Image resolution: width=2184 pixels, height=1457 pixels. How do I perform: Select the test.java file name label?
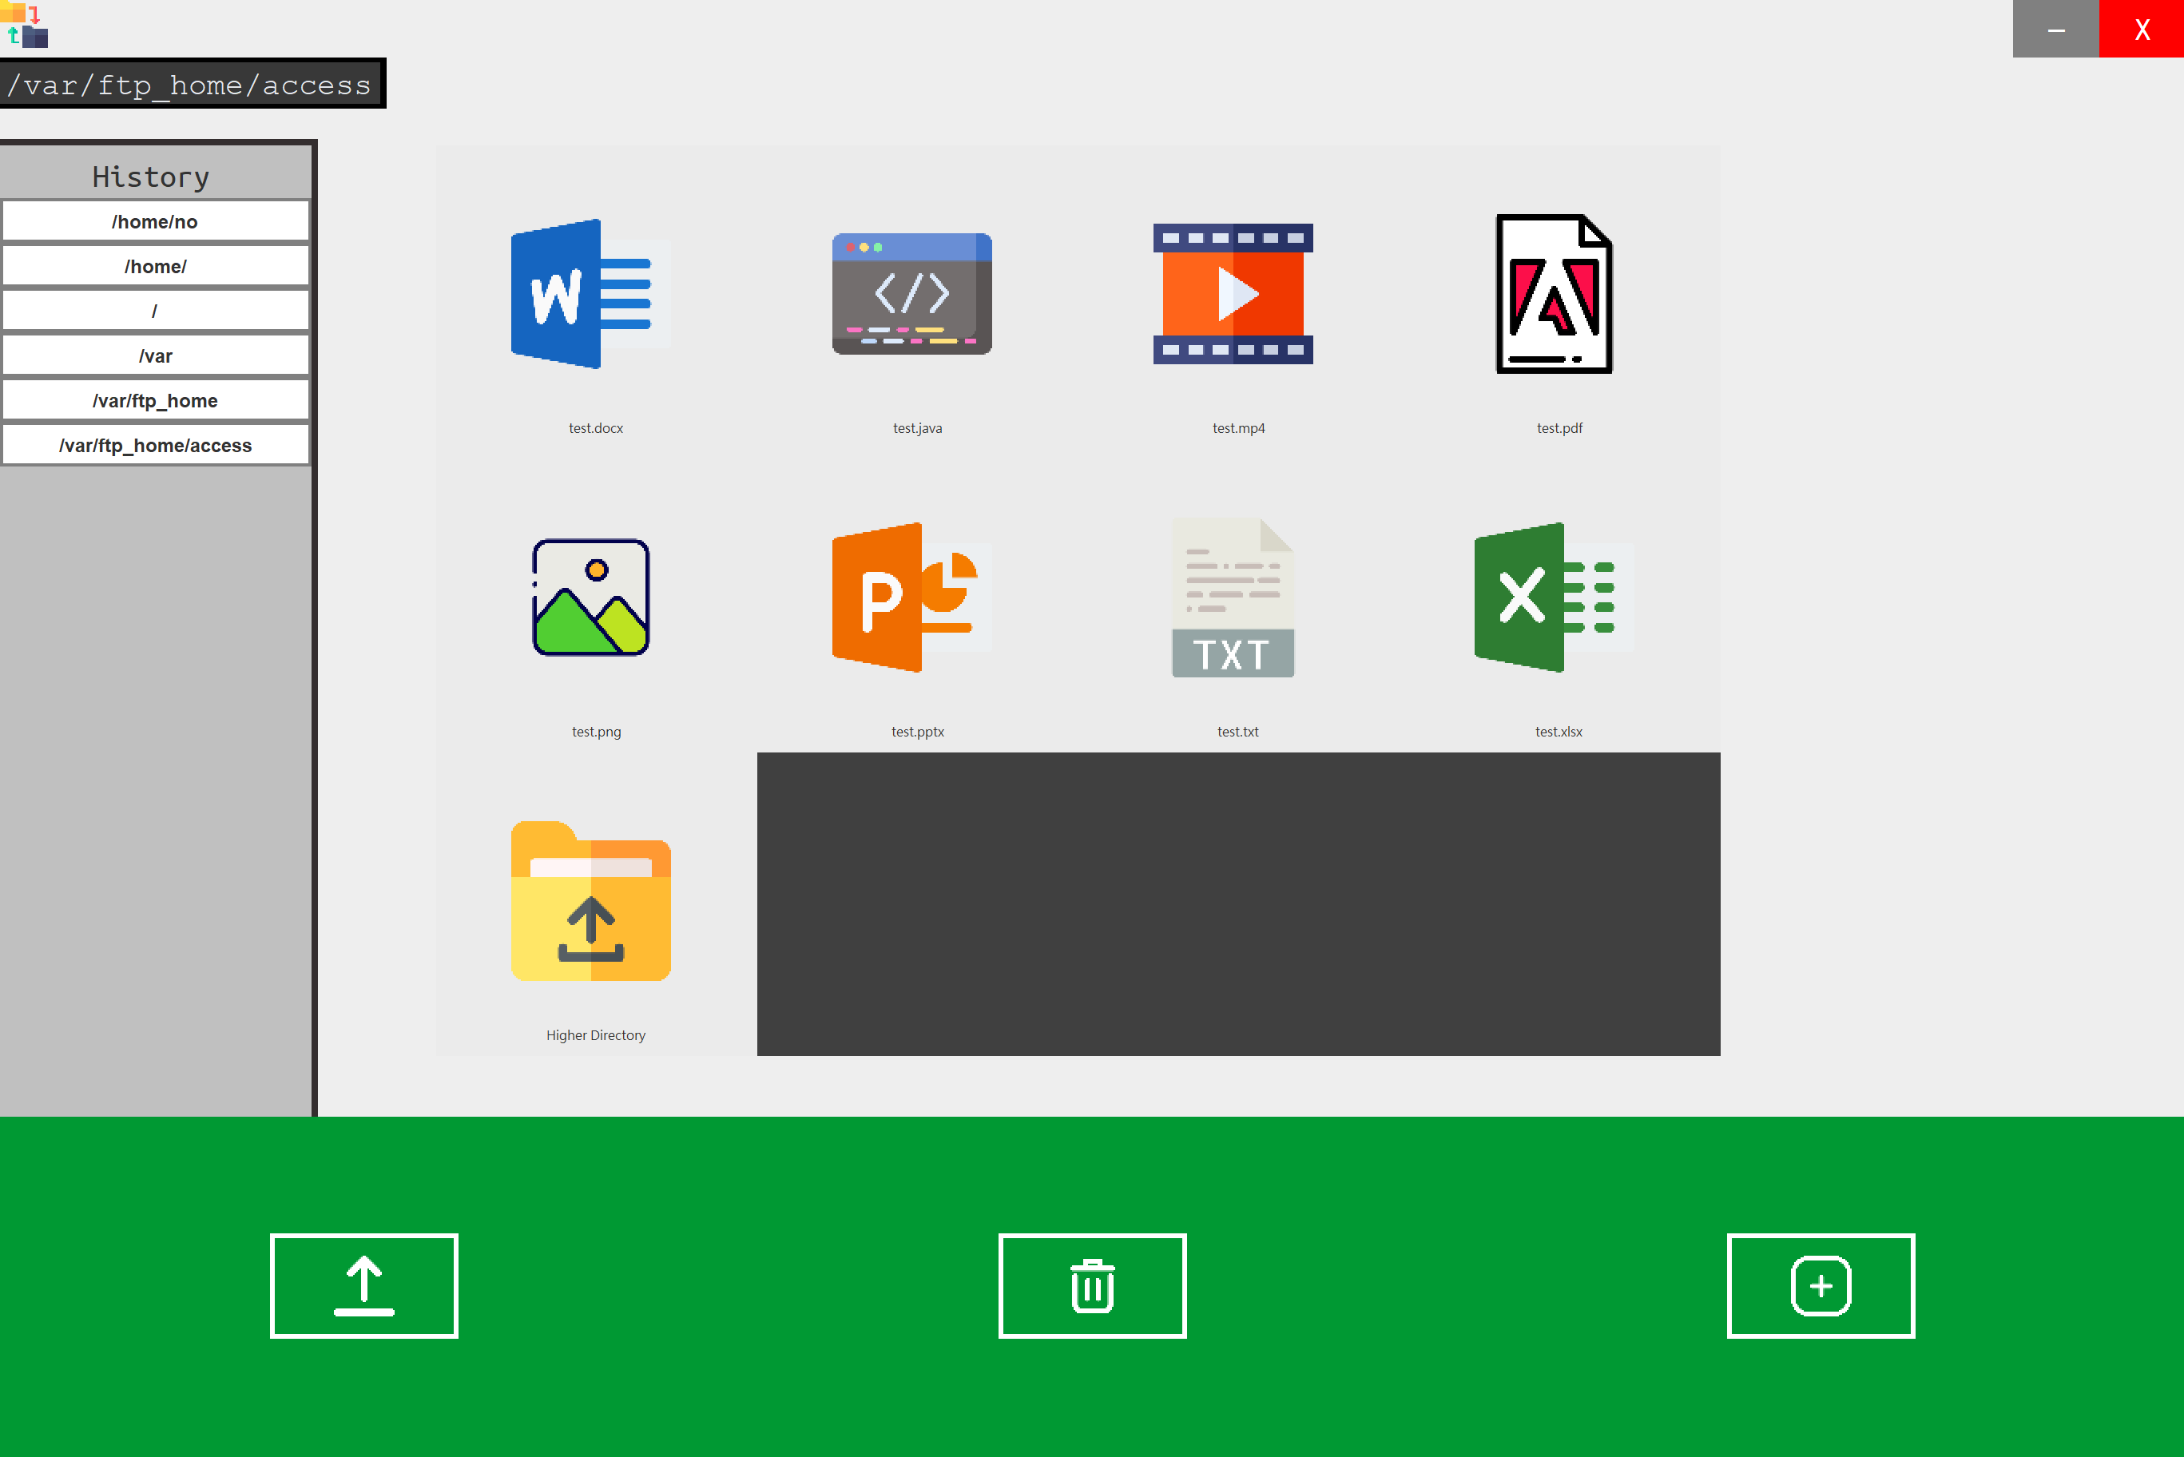click(x=917, y=428)
